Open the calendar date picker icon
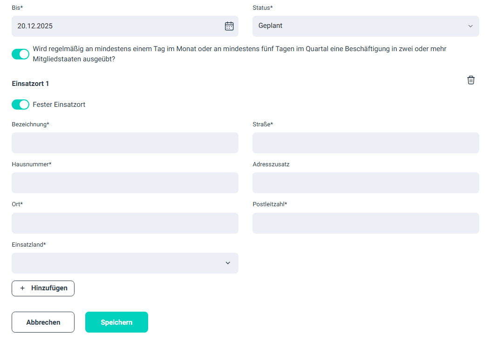490x340 pixels. pos(229,26)
